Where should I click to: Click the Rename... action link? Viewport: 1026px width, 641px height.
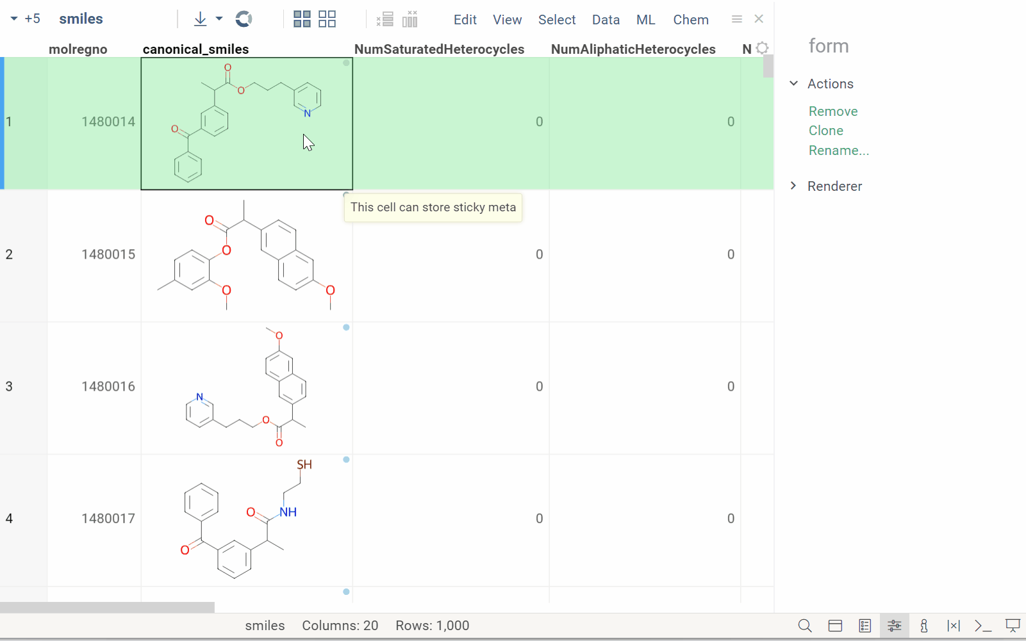(838, 150)
